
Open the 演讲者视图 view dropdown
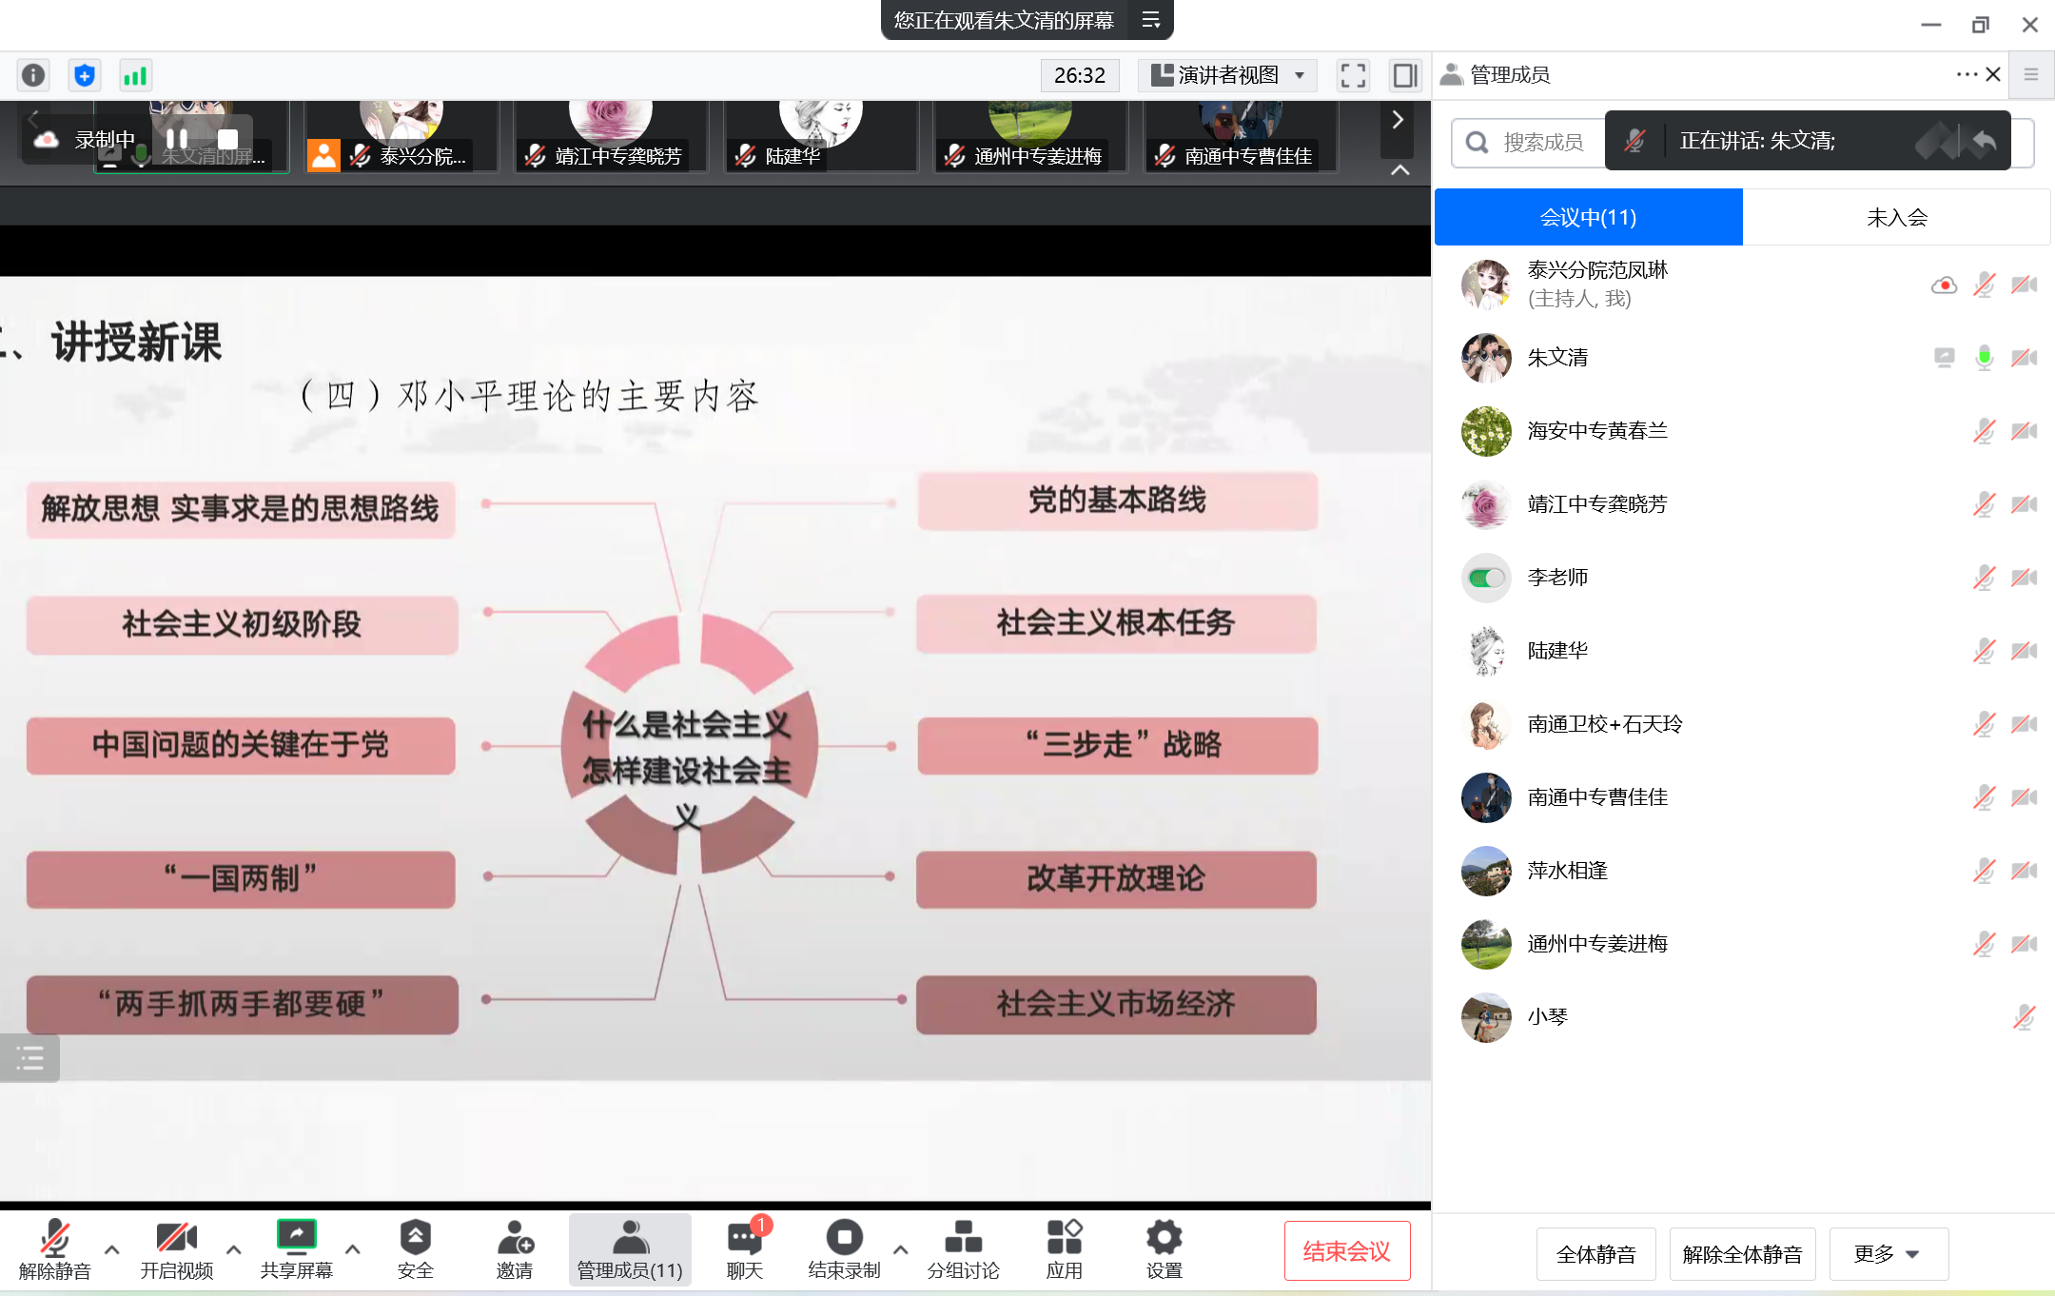pos(1227,75)
